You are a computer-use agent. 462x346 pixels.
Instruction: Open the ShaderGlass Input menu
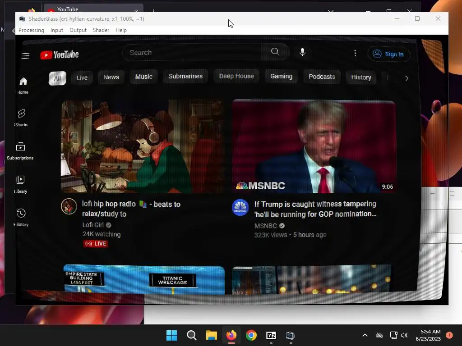tap(56, 30)
